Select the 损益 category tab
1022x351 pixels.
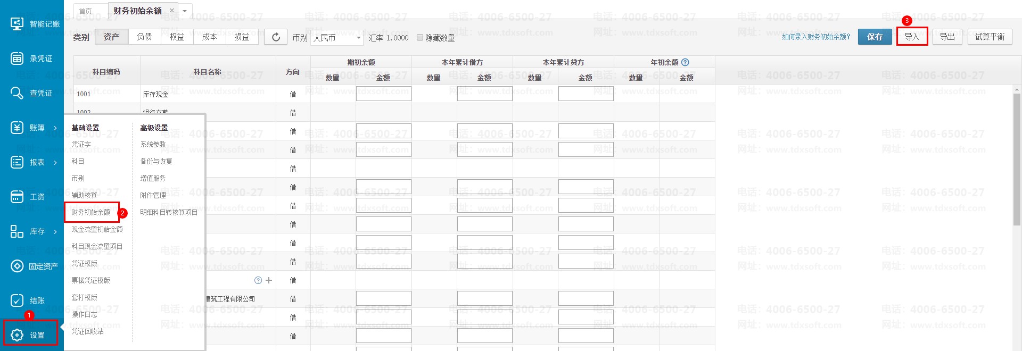(x=242, y=37)
